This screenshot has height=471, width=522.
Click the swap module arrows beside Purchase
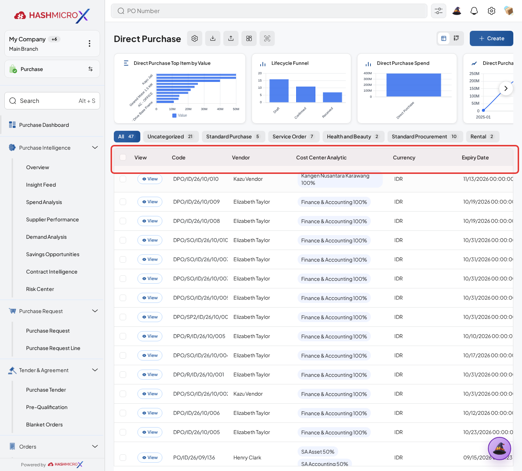[91, 69]
